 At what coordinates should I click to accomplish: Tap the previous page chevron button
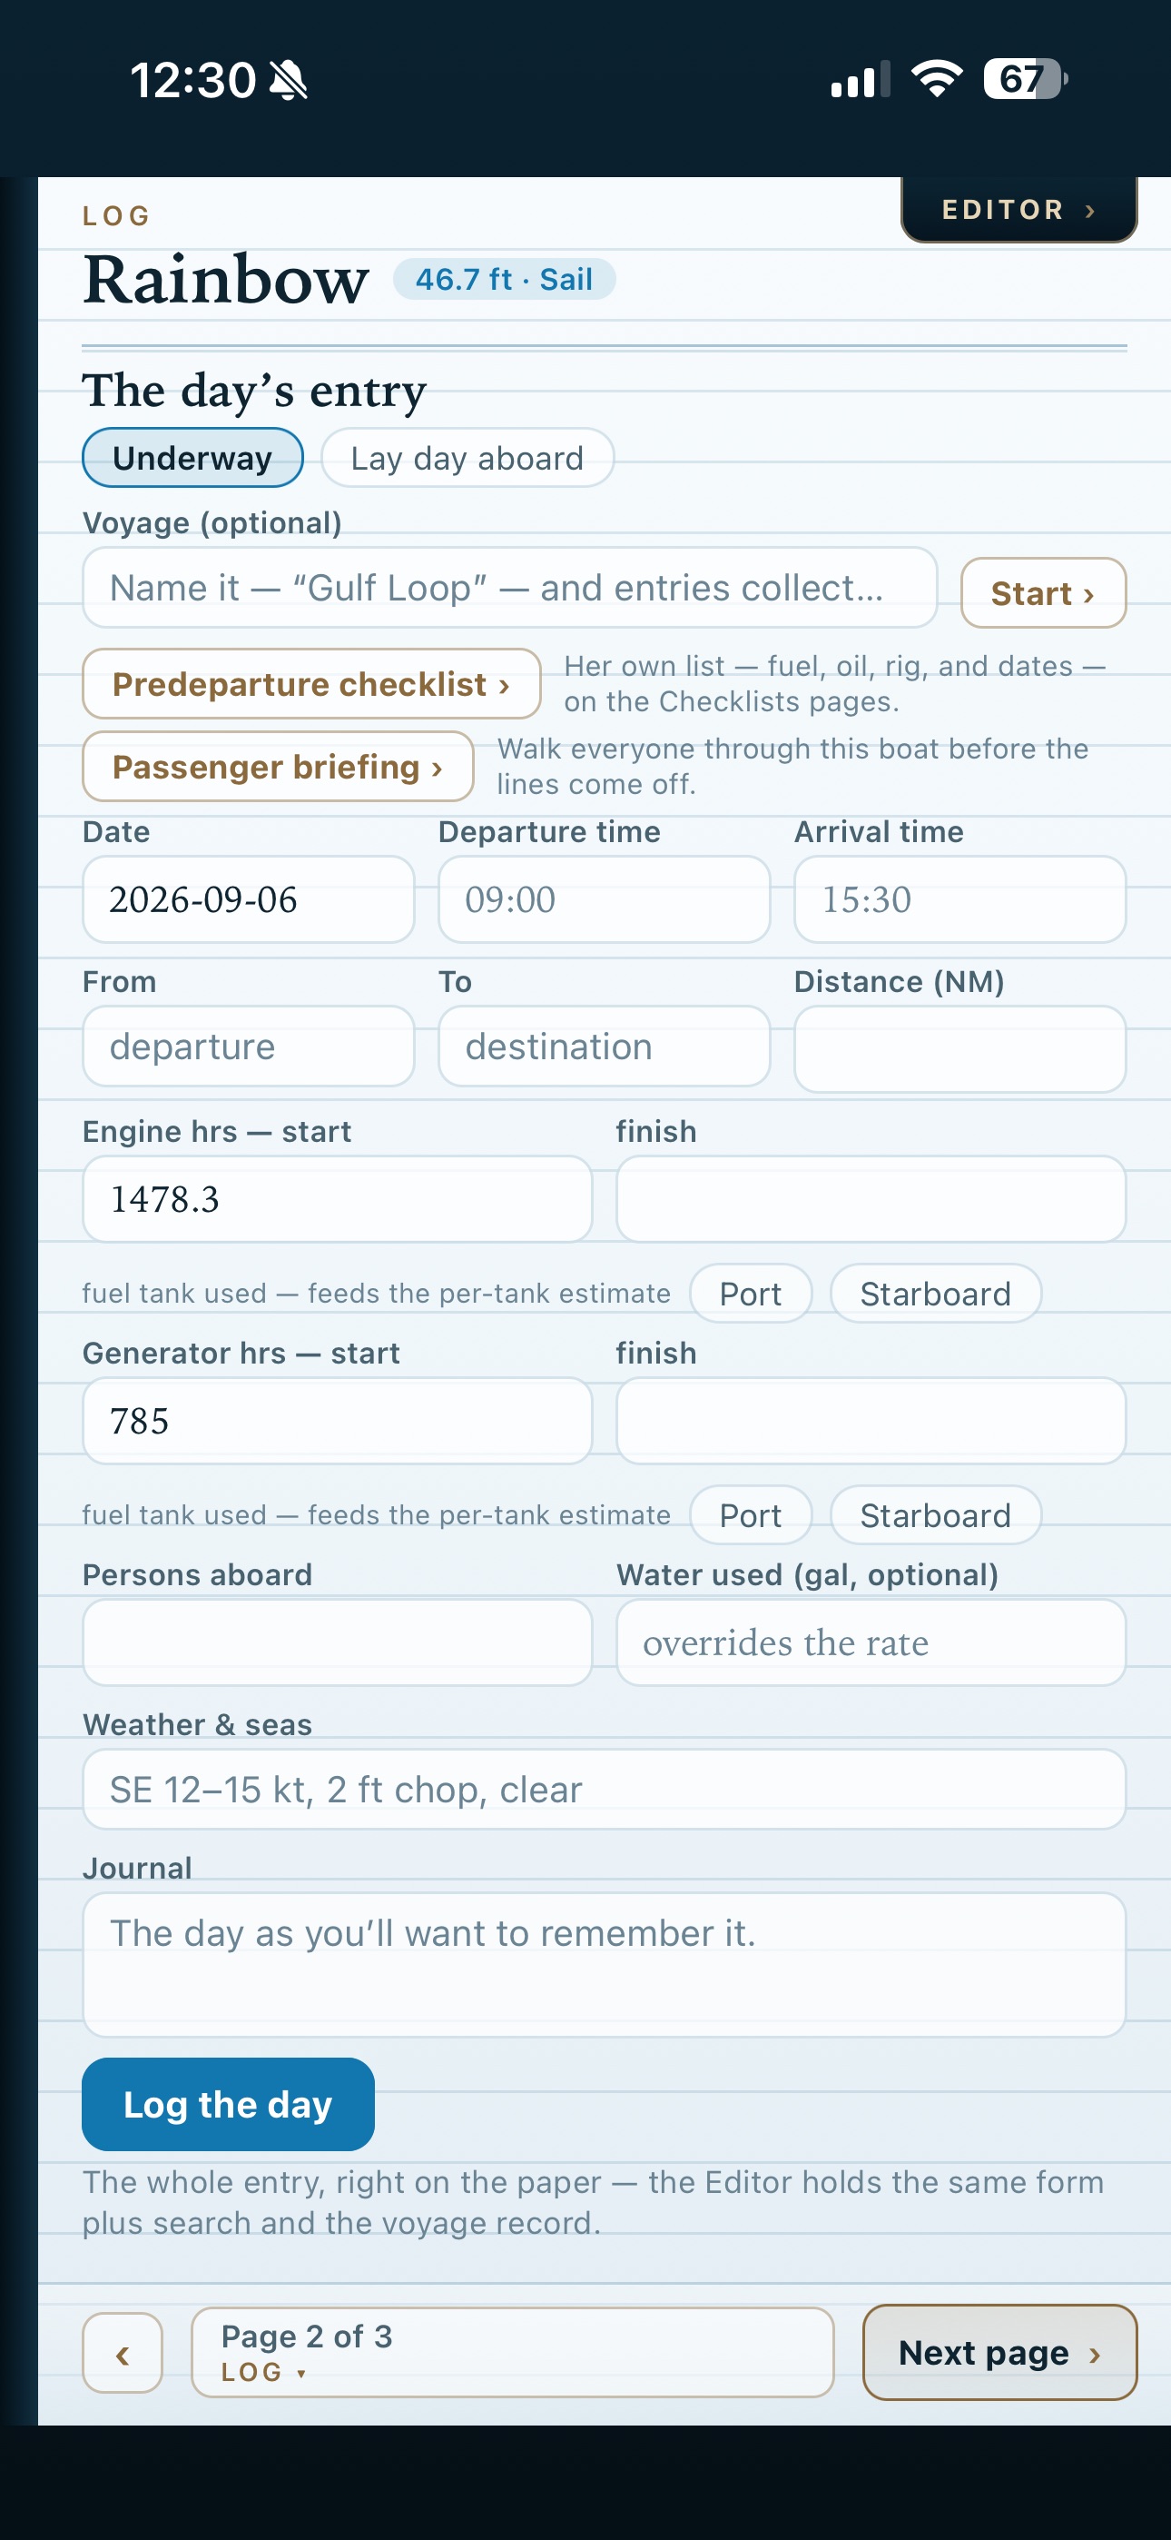point(123,2353)
